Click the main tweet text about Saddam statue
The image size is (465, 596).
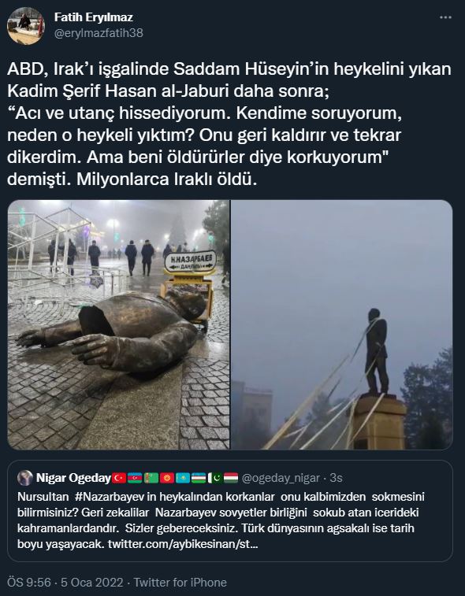tap(229, 124)
